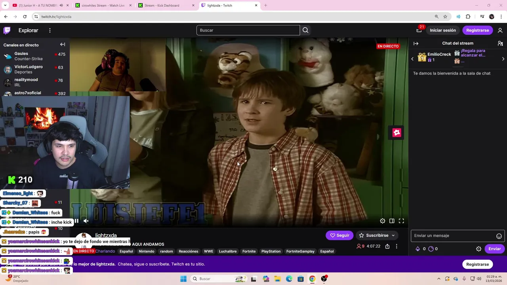The width and height of the screenshot is (507, 285).
Task: Pause the stream playback
Action: 76,221
